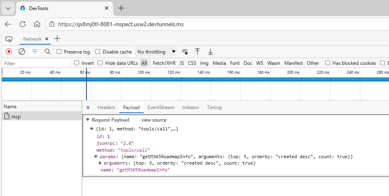The image size is (389, 196).
Task: Collapse the Request Payload section
Action: (88, 120)
